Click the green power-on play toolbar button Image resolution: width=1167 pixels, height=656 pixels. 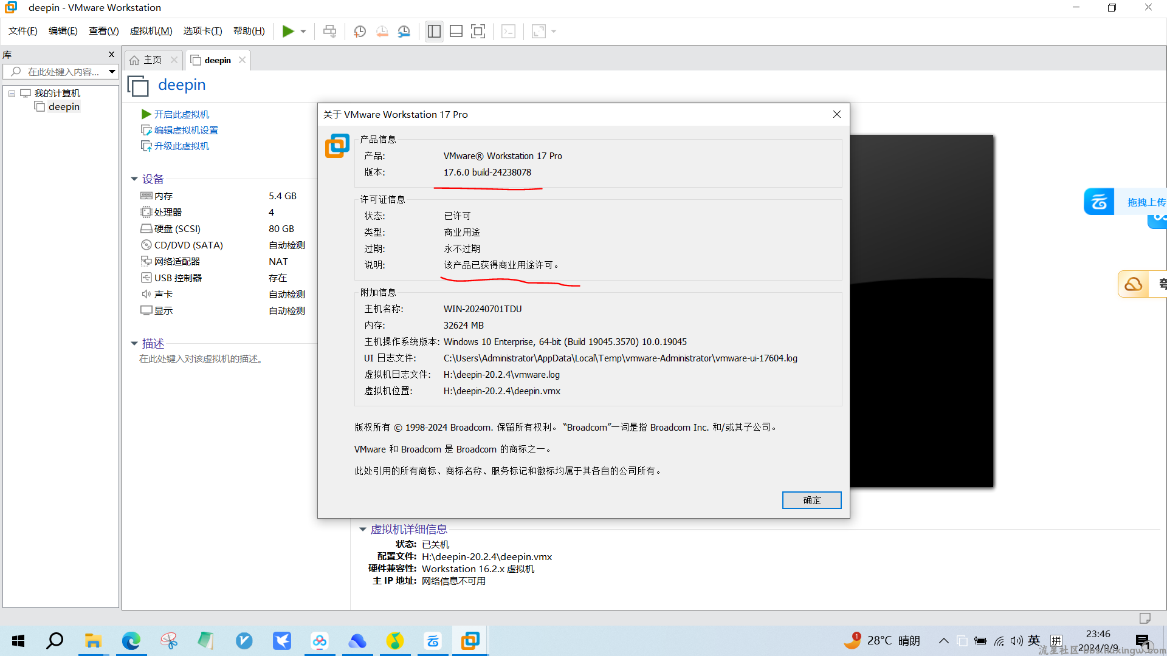[288, 31]
